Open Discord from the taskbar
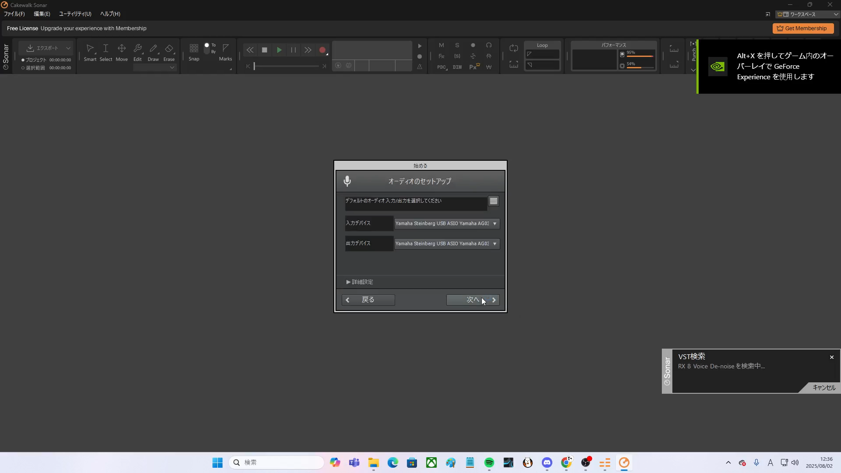The height and width of the screenshot is (473, 841). pos(547,463)
